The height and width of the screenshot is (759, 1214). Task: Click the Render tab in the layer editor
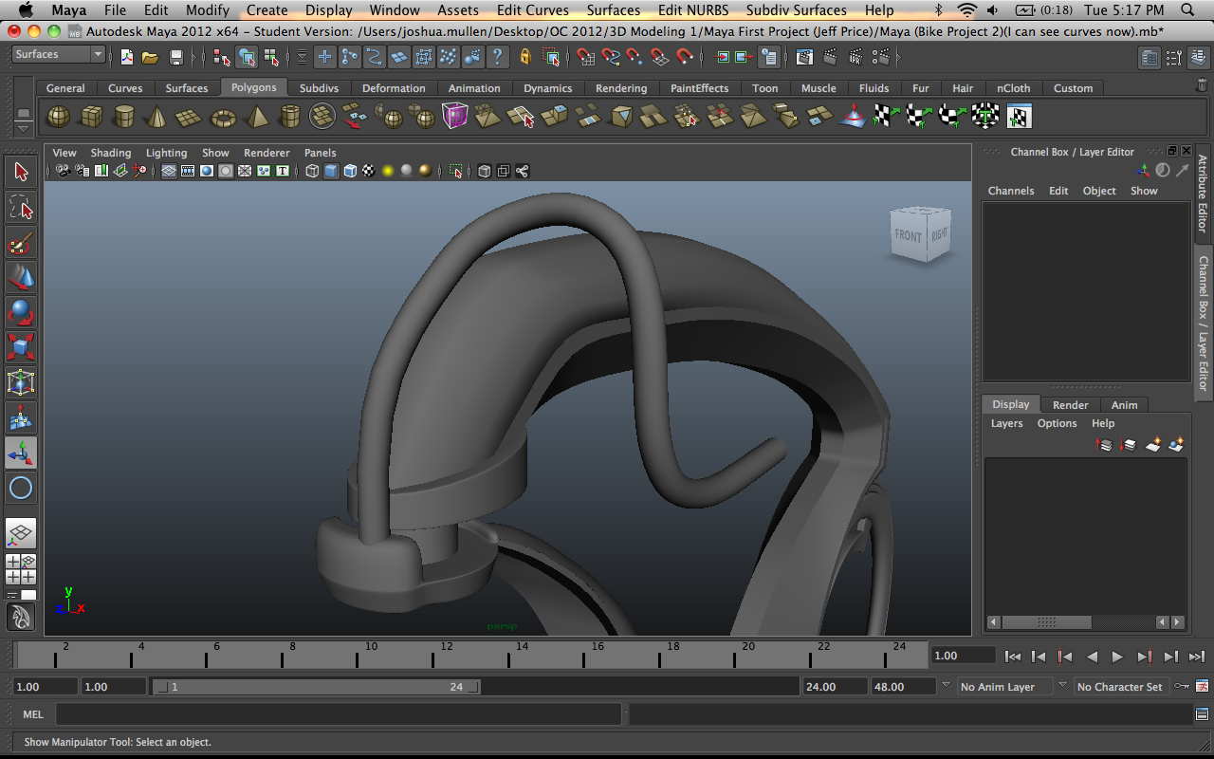[1070, 404]
